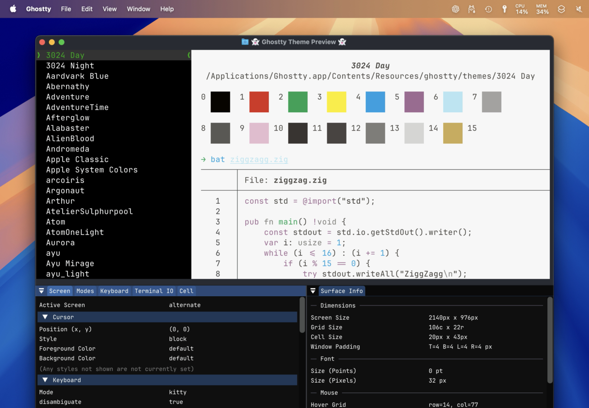The image size is (589, 408).
Task: Collapse the Screen panel dropdown triangle
Action: point(41,291)
